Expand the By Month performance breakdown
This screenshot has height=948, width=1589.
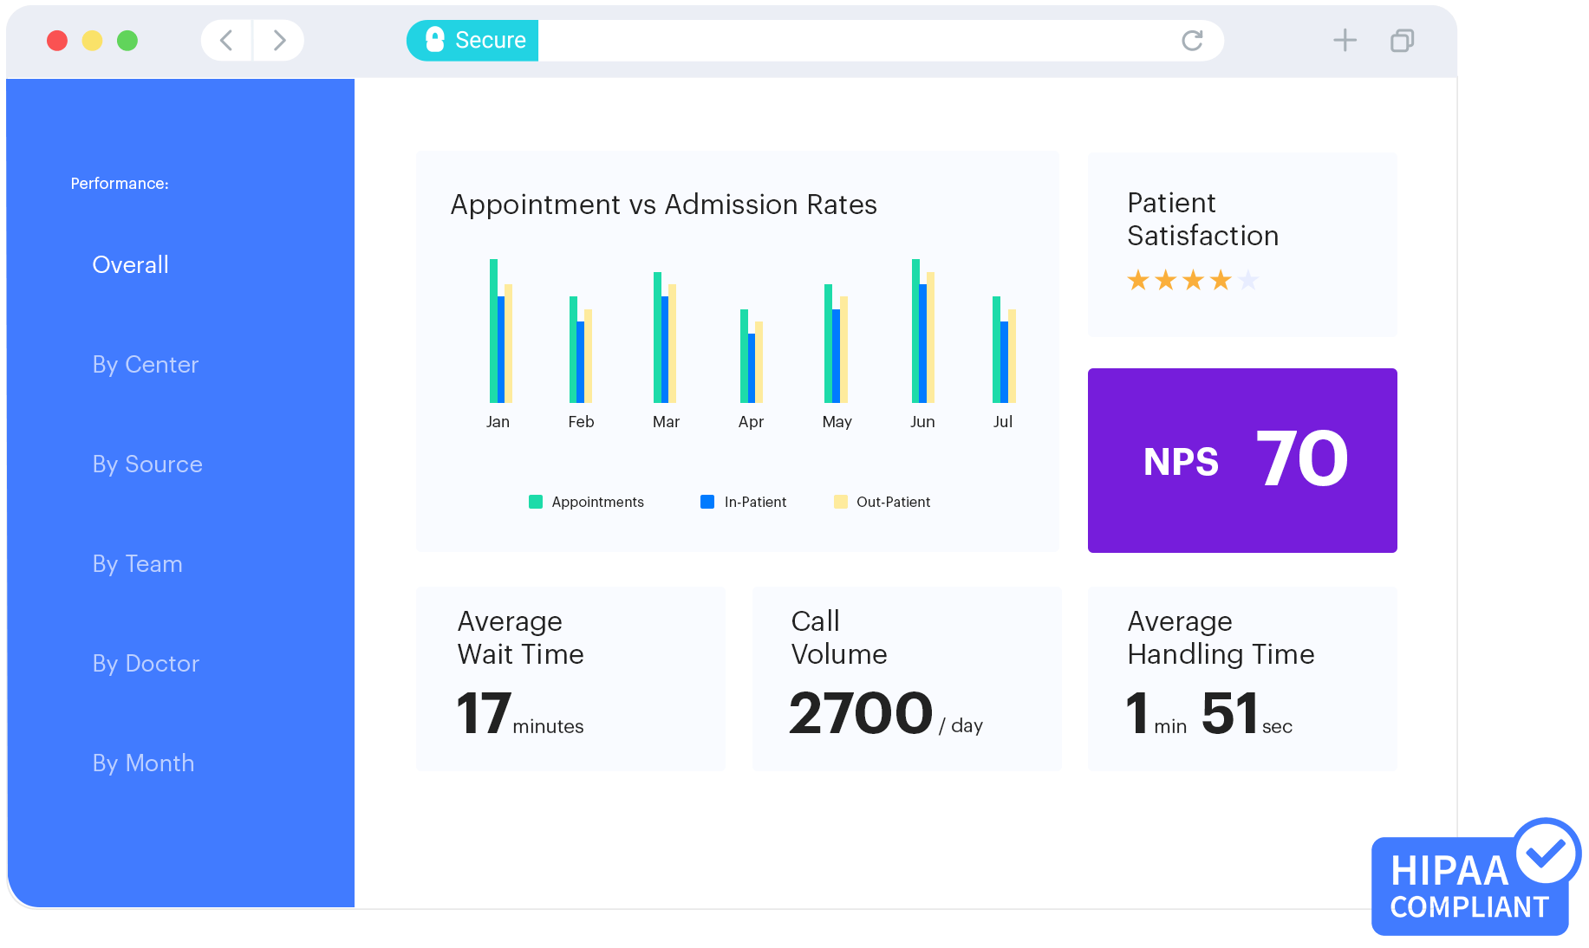coord(142,763)
